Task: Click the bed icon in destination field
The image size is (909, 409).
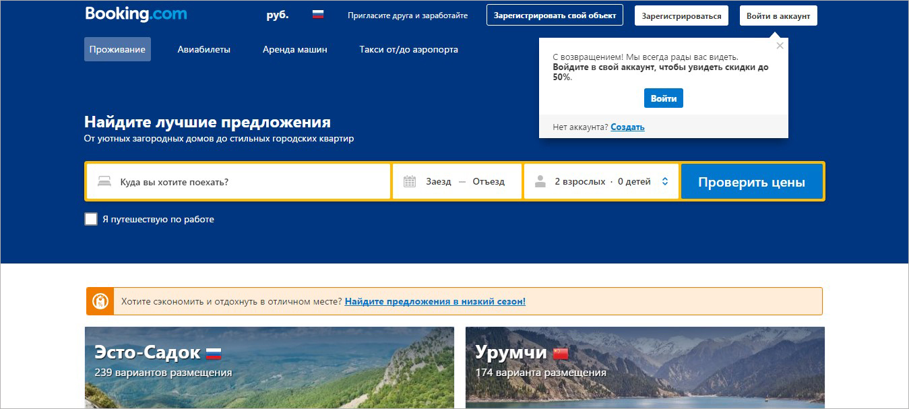Action: tap(104, 181)
